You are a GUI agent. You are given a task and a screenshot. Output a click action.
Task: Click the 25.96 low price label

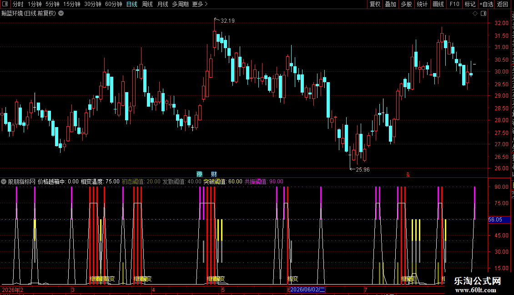tap(363, 169)
